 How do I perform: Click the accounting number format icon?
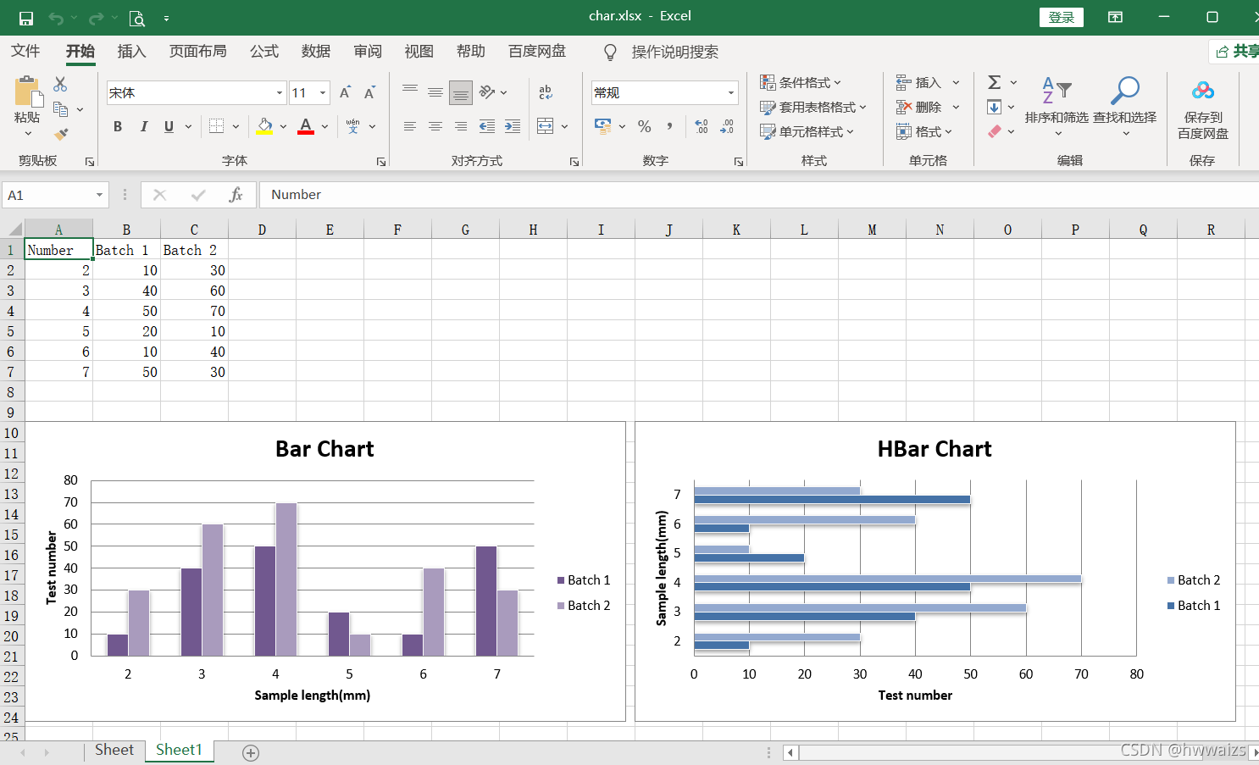[x=603, y=126]
